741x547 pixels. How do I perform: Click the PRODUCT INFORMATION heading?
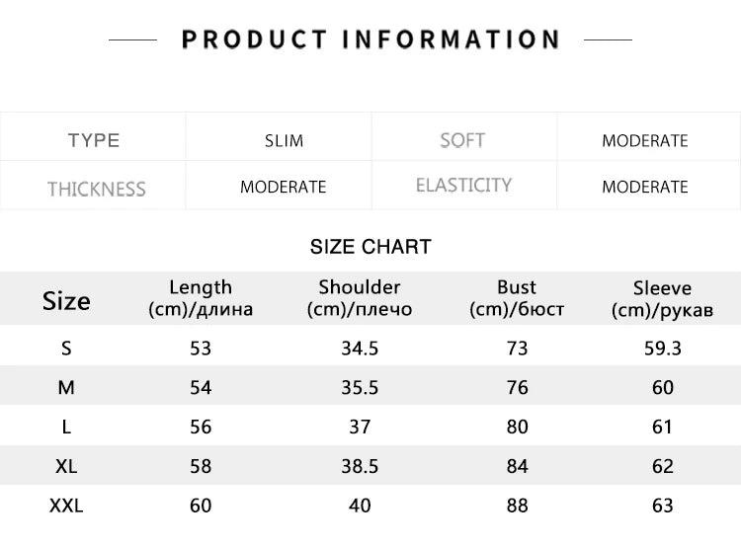370,39
